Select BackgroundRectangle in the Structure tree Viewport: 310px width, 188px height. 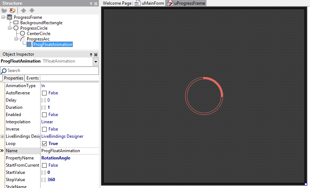click(x=41, y=23)
